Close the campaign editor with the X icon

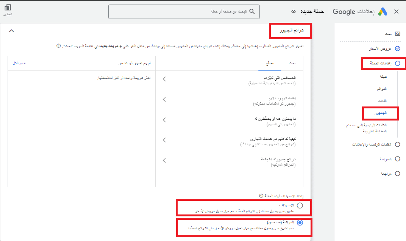[396, 12]
